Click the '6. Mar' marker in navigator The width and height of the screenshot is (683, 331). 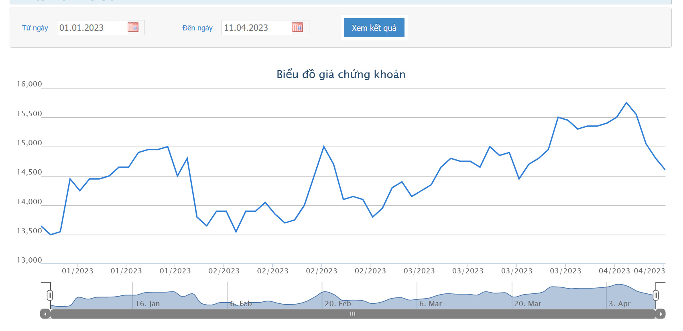(x=430, y=304)
